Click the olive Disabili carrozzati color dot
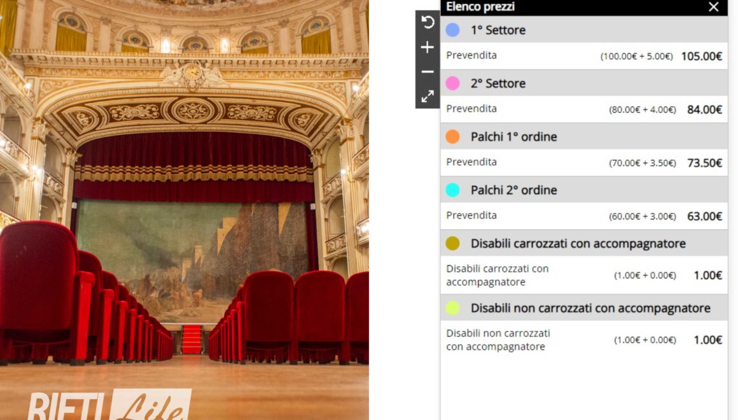 coord(452,244)
